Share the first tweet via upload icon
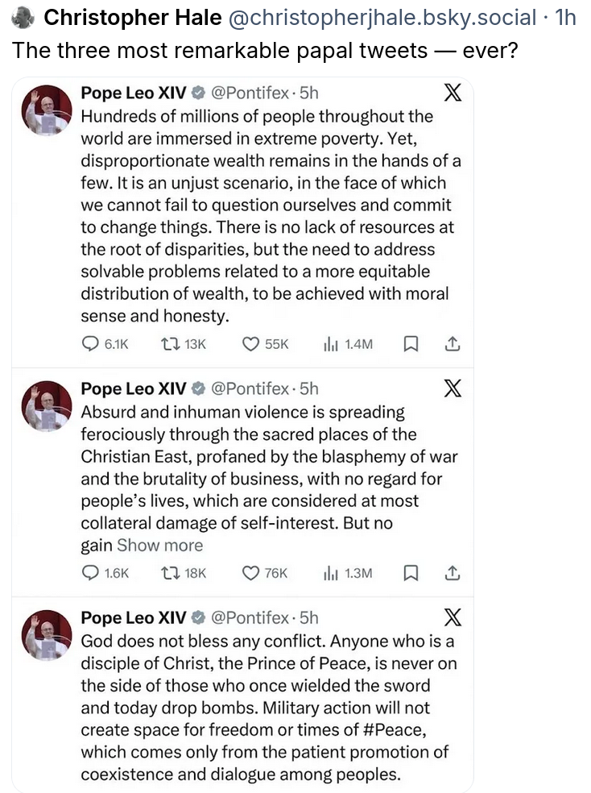The height and width of the screenshot is (793, 591). click(453, 344)
